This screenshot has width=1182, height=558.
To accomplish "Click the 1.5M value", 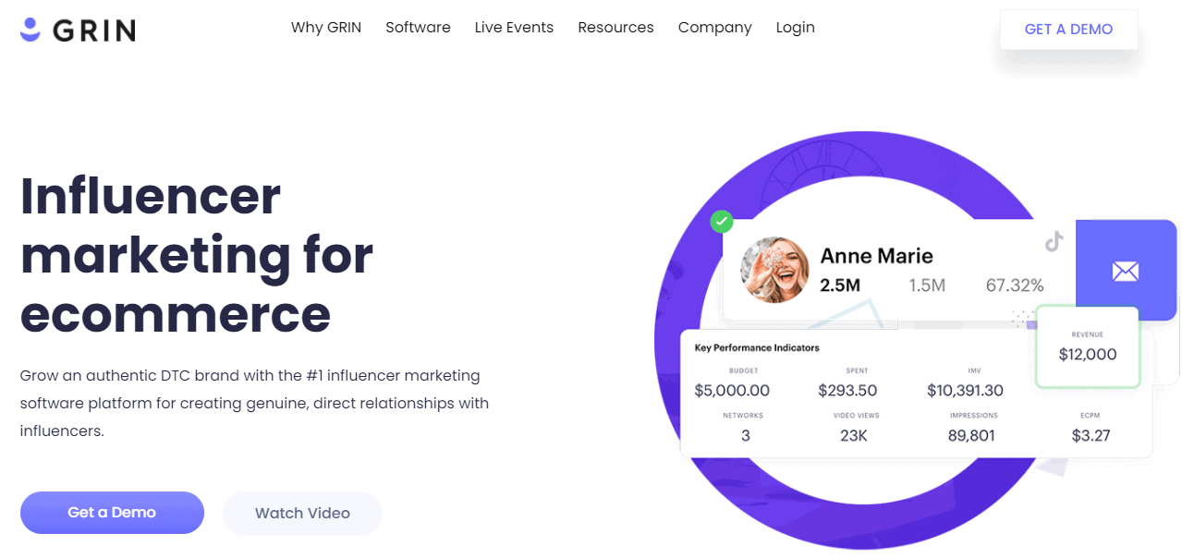I will click(927, 285).
